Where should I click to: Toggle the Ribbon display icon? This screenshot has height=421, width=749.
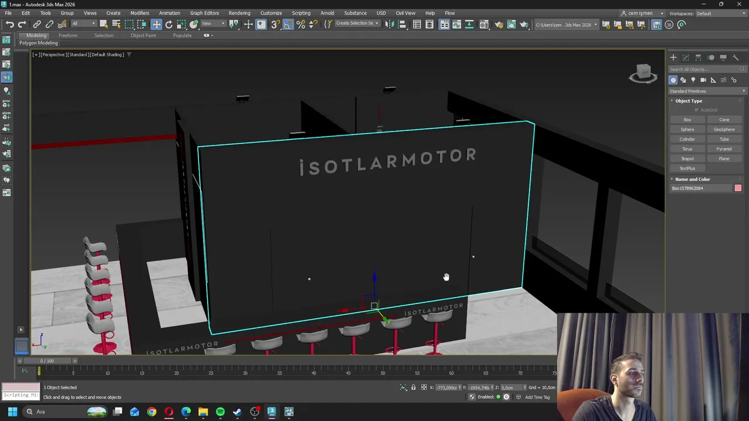(x=445, y=25)
